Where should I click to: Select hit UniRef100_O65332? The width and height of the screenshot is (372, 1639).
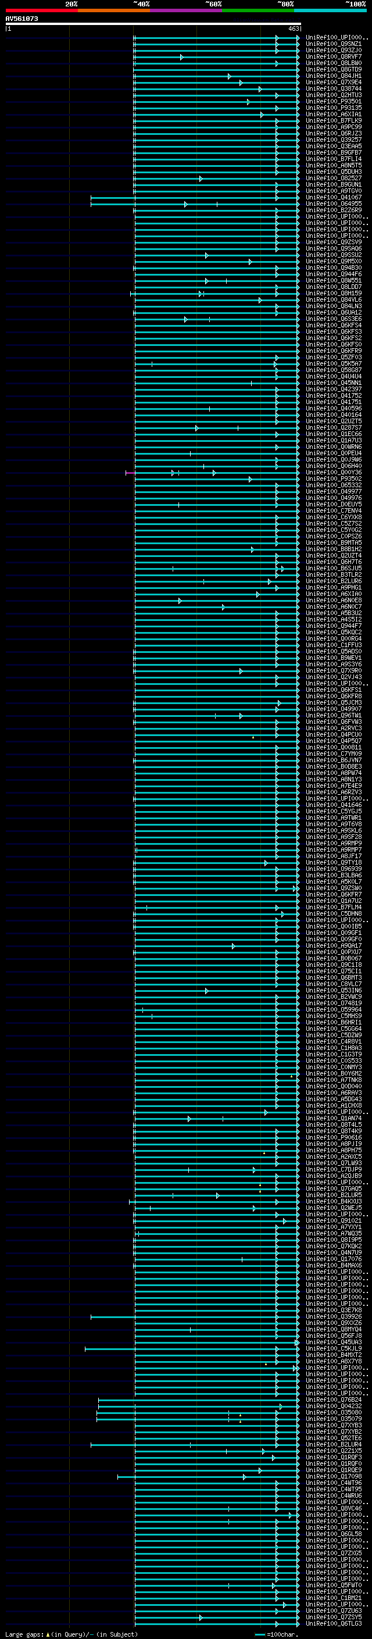coord(333,485)
